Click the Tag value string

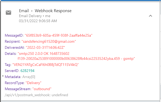(46, 65)
